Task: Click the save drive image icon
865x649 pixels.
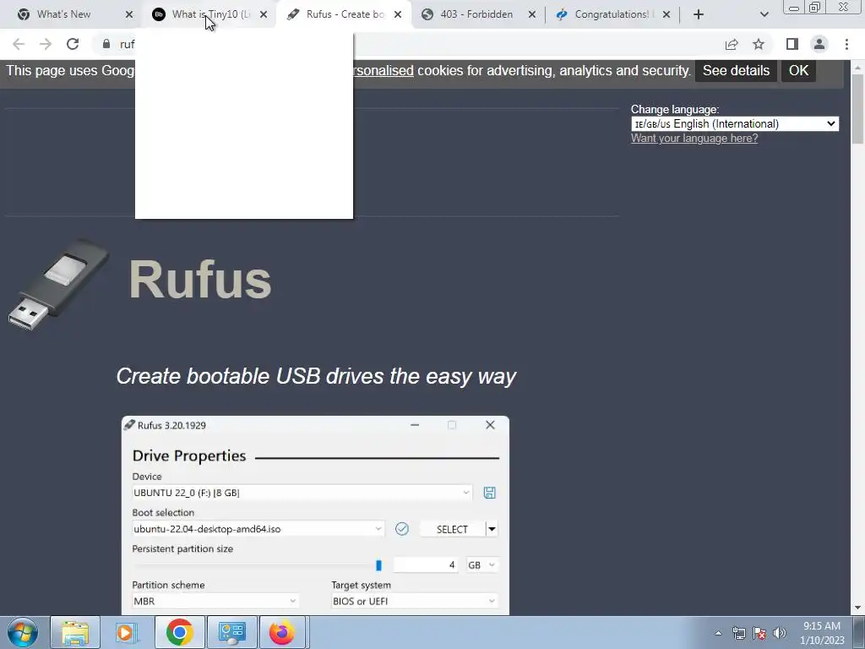Action: [x=489, y=493]
